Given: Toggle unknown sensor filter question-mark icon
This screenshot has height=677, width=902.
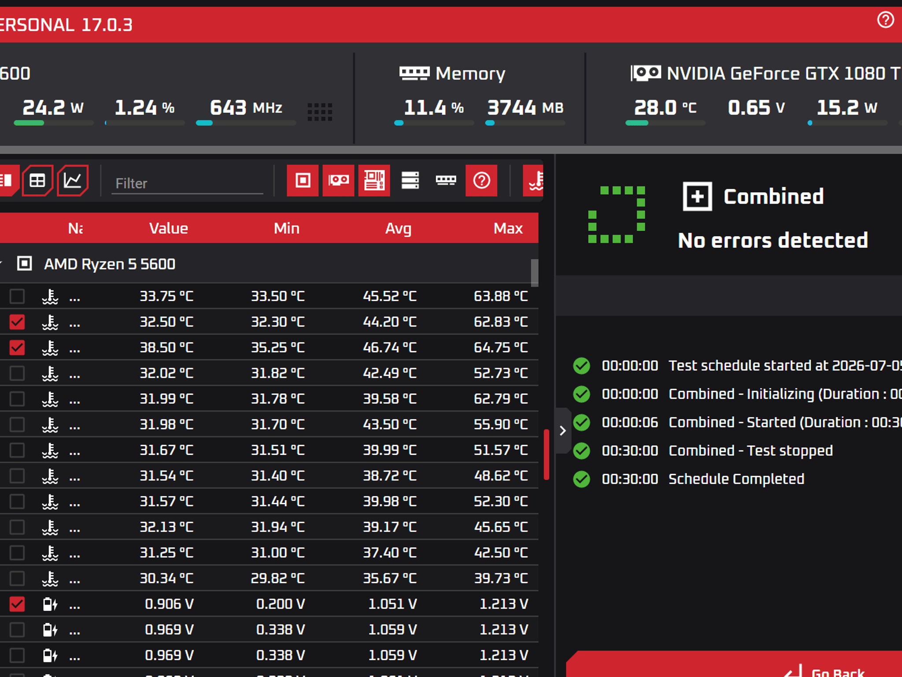Looking at the screenshot, I should pos(481,180).
